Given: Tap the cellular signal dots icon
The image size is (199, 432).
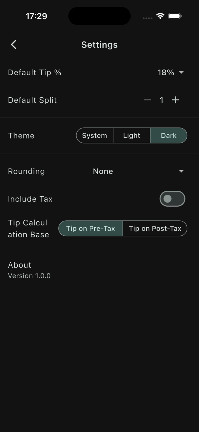Looking at the screenshot, I should [148, 18].
